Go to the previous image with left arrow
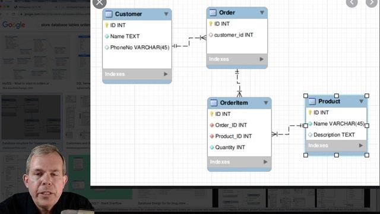 point(351,2)
